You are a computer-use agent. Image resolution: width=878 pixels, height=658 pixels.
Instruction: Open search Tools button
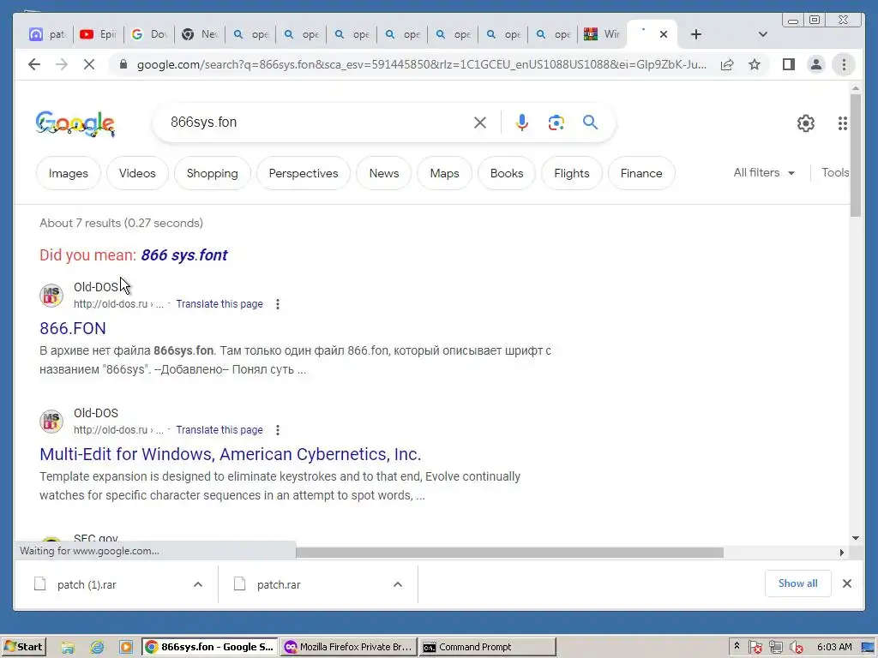835,173
